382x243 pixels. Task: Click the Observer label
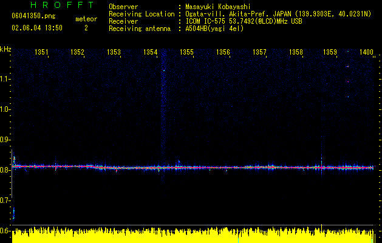pos(123,7)
